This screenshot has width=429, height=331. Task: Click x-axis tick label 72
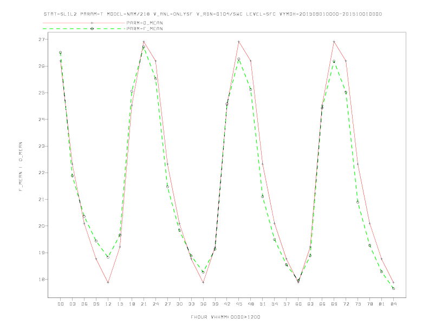click(x=346, y=304)
